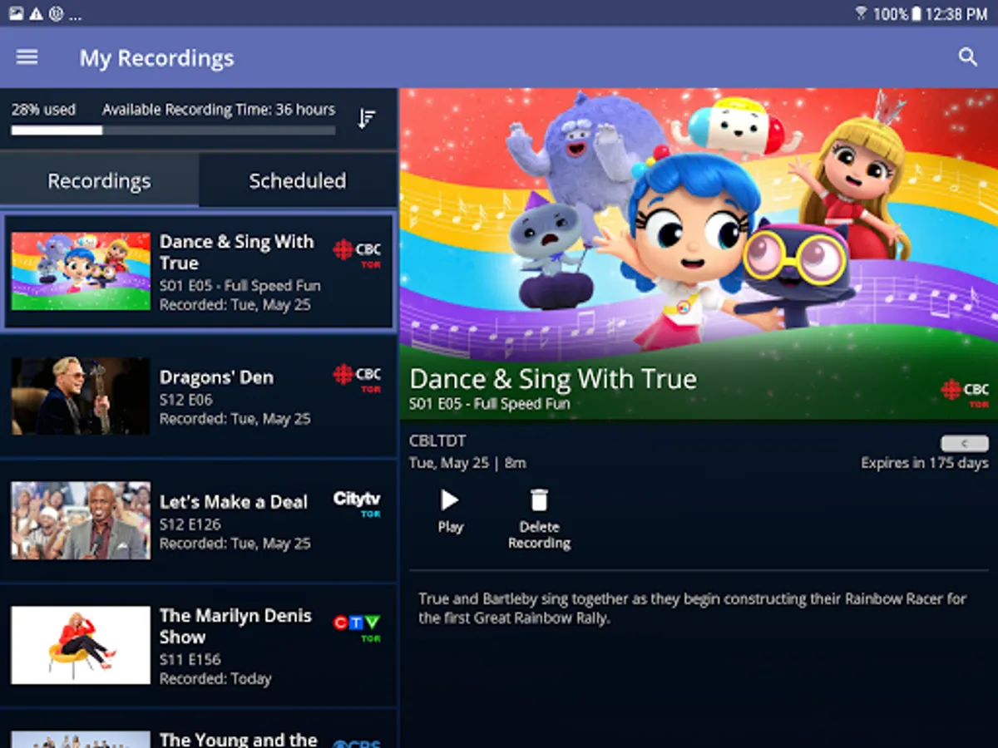Click S11 E156 episode text
The image size is (998, 748).
190,659
